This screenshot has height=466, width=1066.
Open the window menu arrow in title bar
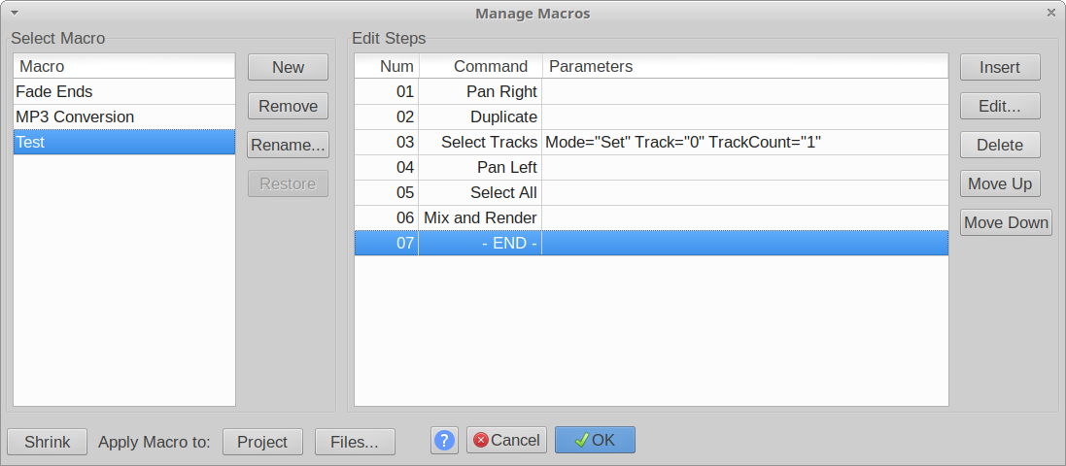15,13
